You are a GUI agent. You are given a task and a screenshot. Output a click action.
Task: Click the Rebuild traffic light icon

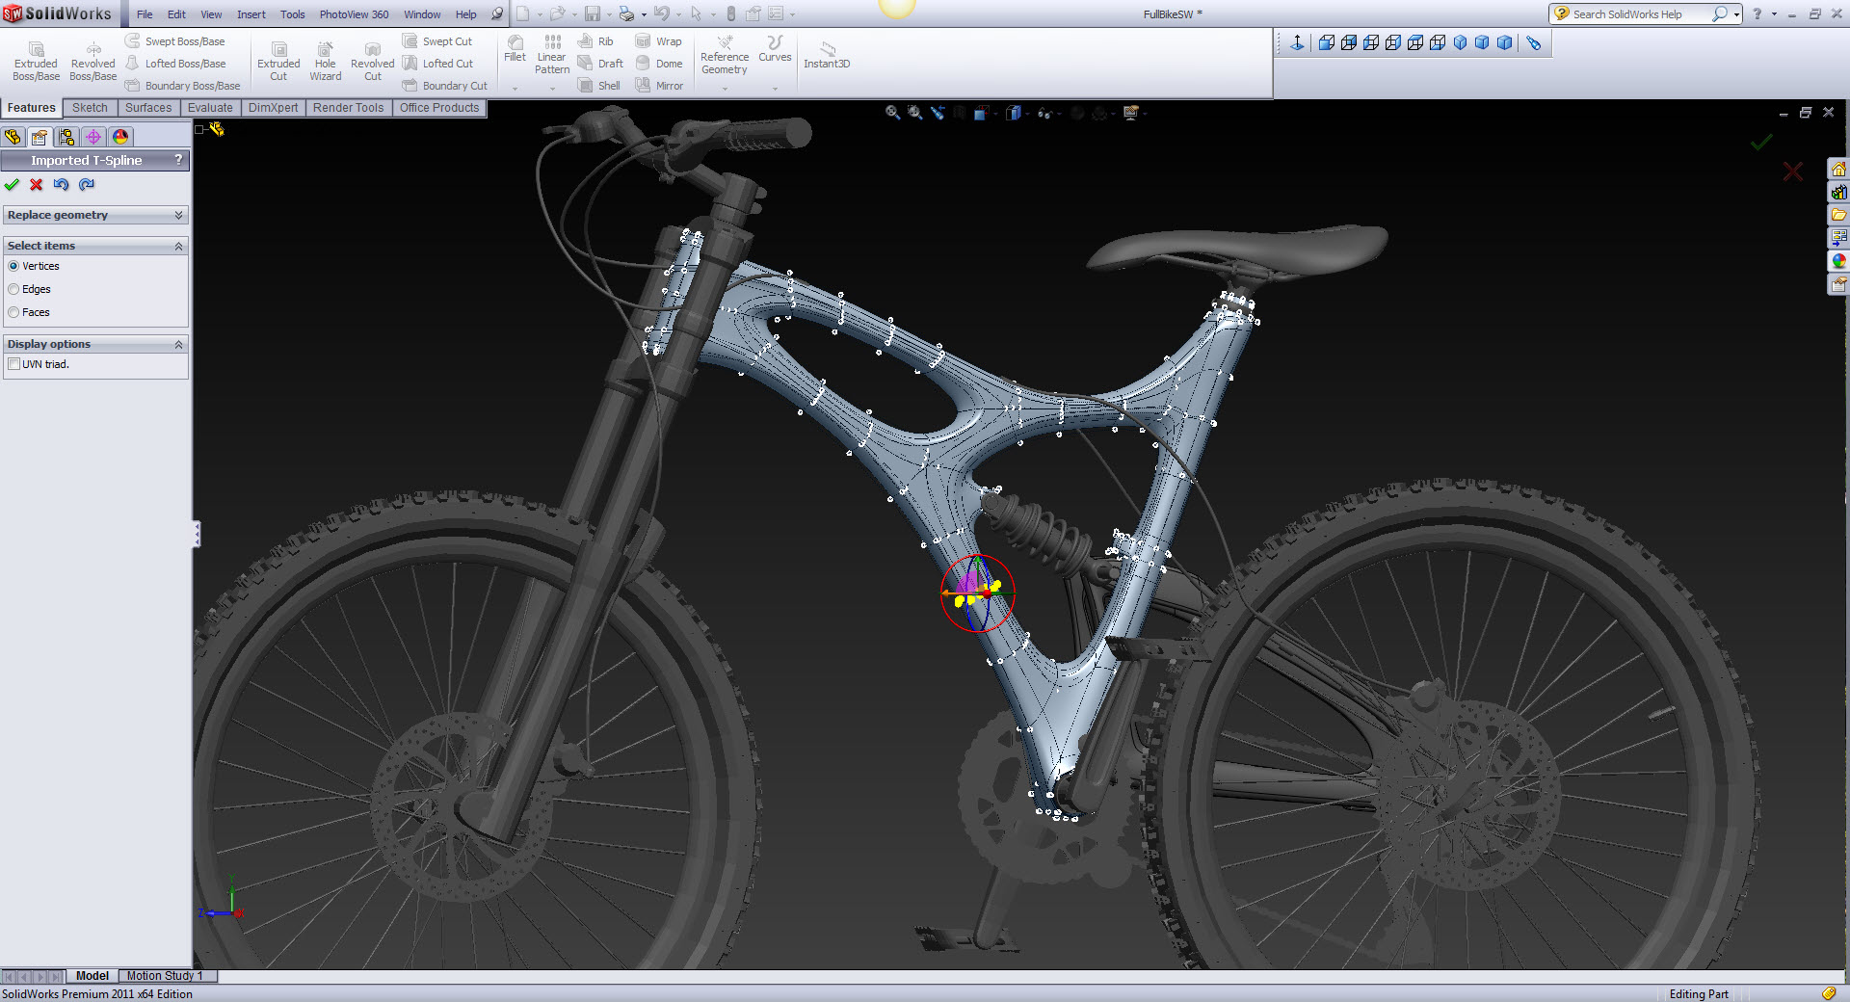730,13
